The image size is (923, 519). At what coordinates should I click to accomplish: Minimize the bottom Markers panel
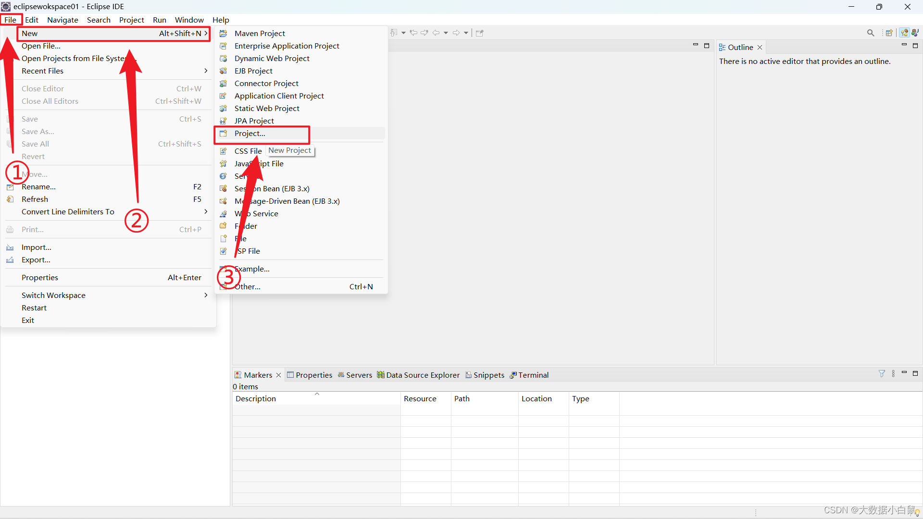pos(904,373)
